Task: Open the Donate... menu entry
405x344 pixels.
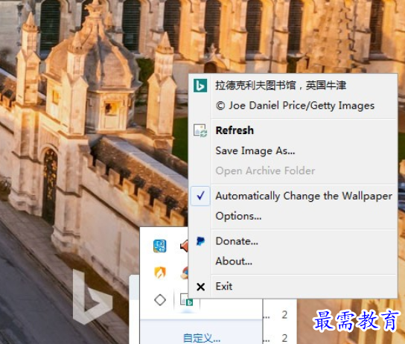Action: pos(237,241)
